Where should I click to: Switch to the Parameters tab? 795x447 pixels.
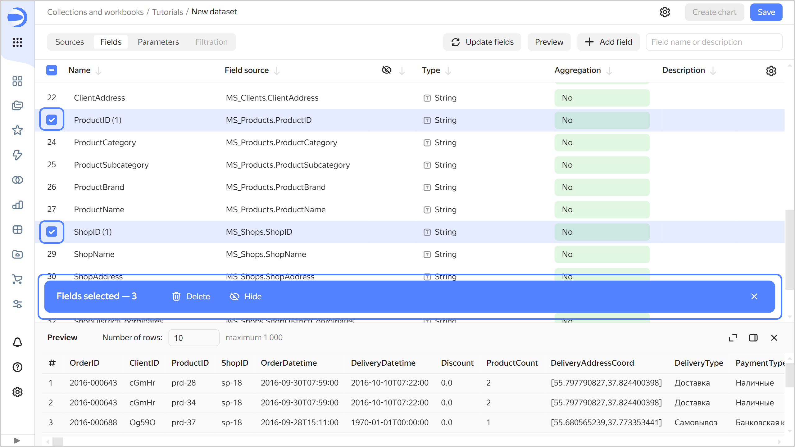[158, 42]
